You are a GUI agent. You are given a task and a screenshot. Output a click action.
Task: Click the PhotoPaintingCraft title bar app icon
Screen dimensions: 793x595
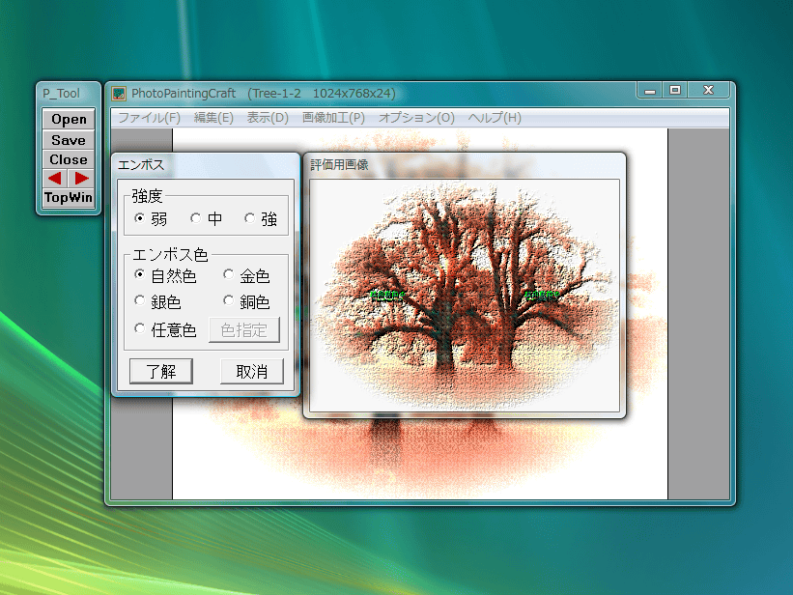pyautogui.click(x=119, y=94)
